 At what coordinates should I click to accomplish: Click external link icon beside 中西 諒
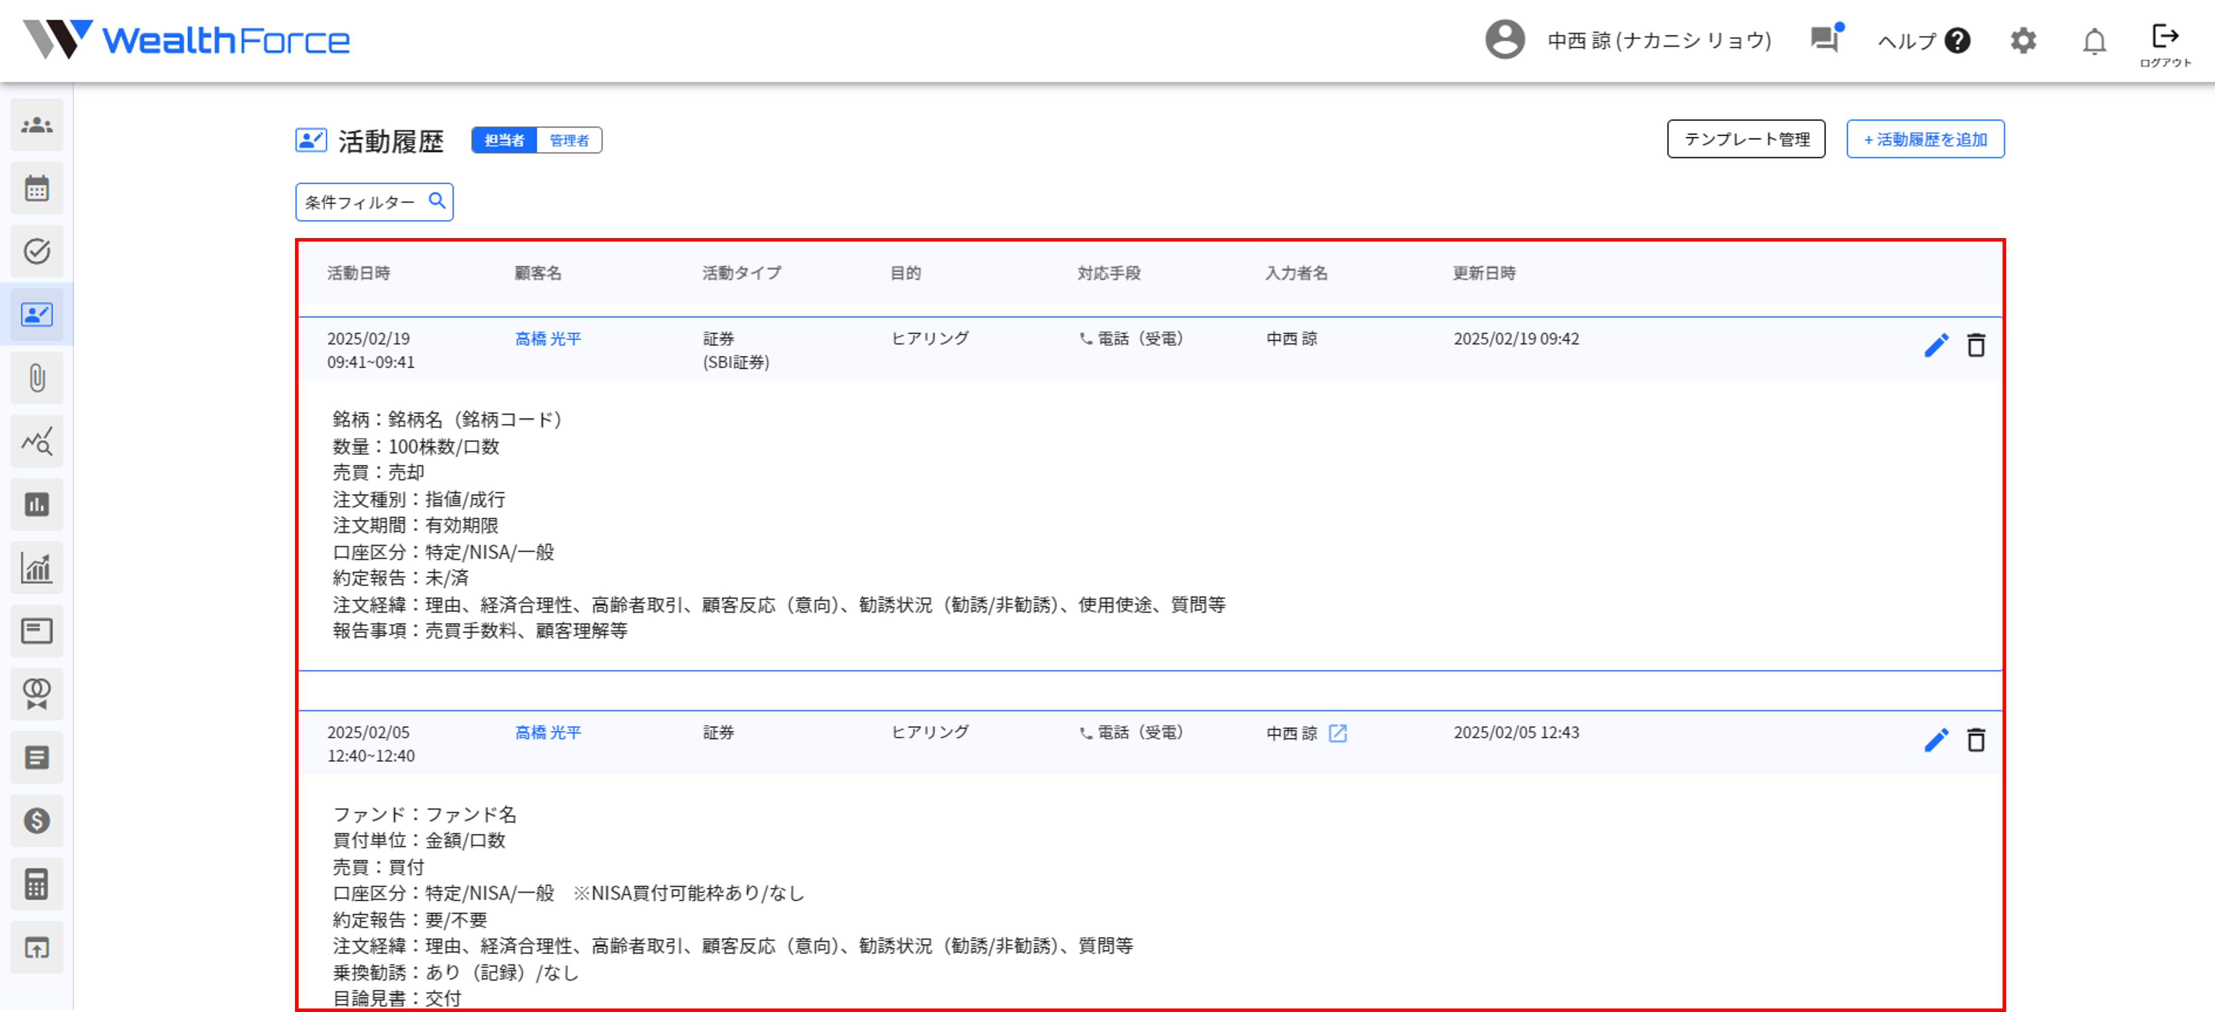pyautogui.click(x=1338, y=733)
